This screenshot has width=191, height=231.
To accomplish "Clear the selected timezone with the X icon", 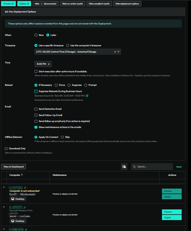I will pos(115,52).
